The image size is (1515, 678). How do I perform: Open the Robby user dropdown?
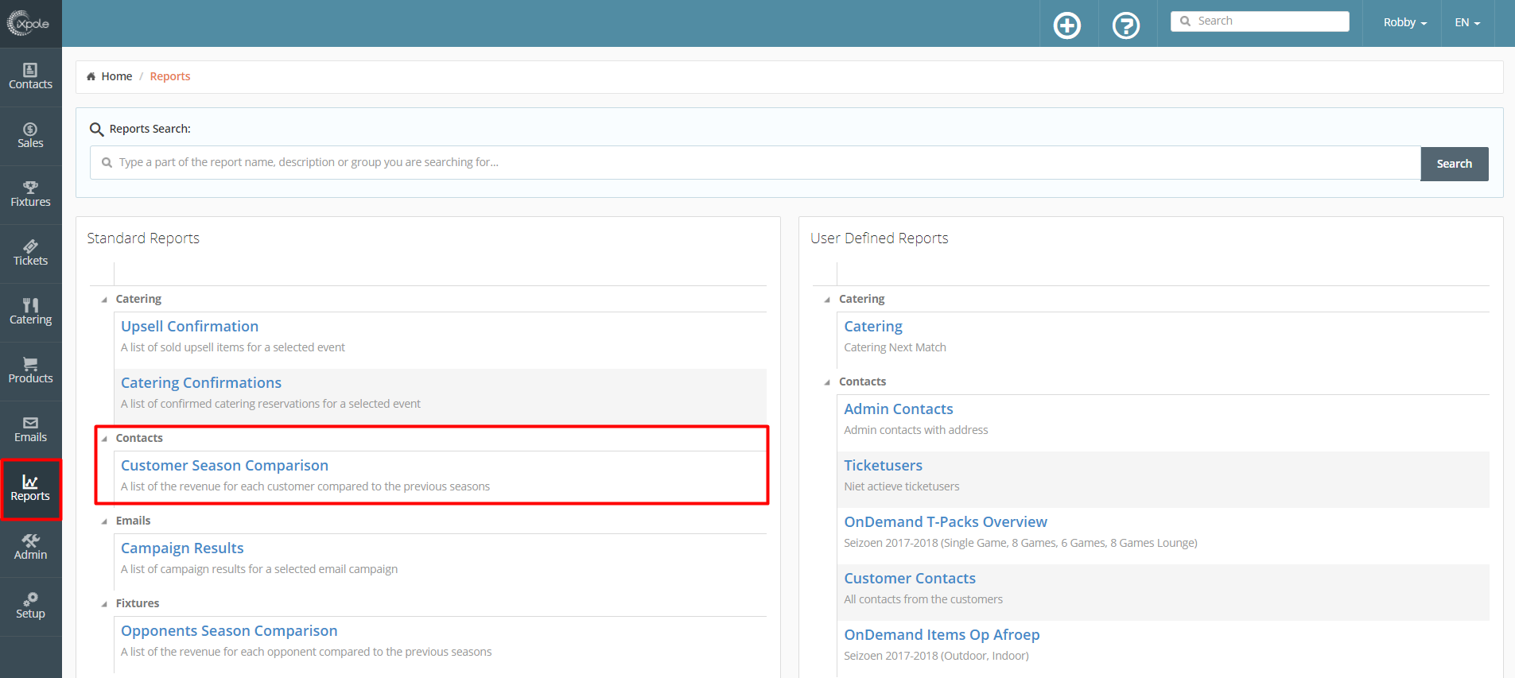click(x=1405, y=22)
